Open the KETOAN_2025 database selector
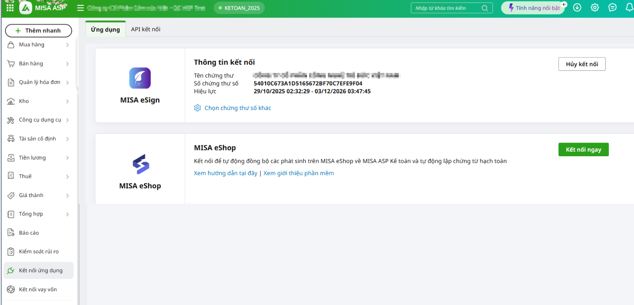 pos(239,8)
